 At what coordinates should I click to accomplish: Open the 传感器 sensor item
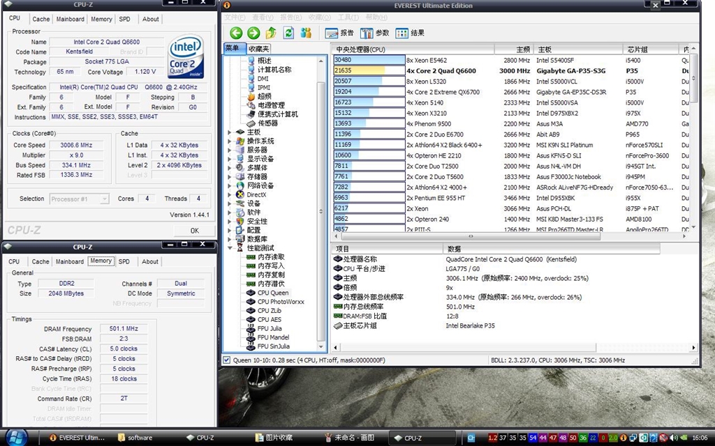pyautogui.click(x=267, y=123)
